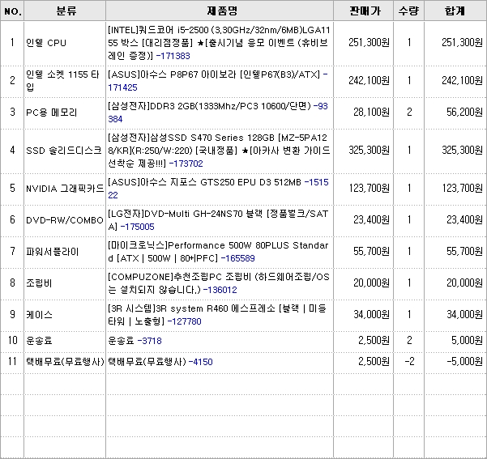Click the 123,700원 price in the 판매가 column

[369, 189]
